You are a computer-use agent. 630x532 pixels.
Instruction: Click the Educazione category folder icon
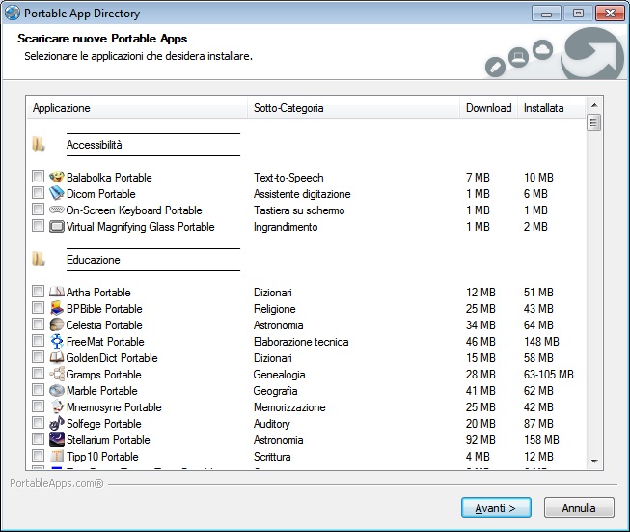(39, 259)
